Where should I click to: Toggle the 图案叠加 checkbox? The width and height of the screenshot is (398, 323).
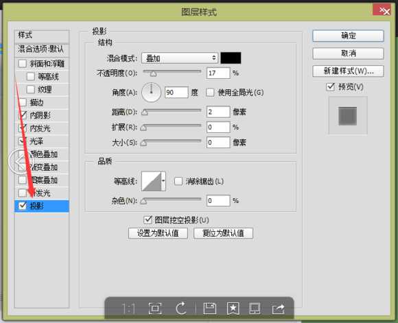pos(23,180)
